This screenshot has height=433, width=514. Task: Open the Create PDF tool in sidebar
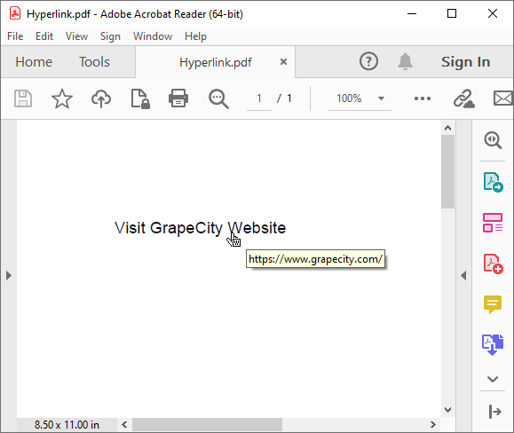click(x=493, y=264)
